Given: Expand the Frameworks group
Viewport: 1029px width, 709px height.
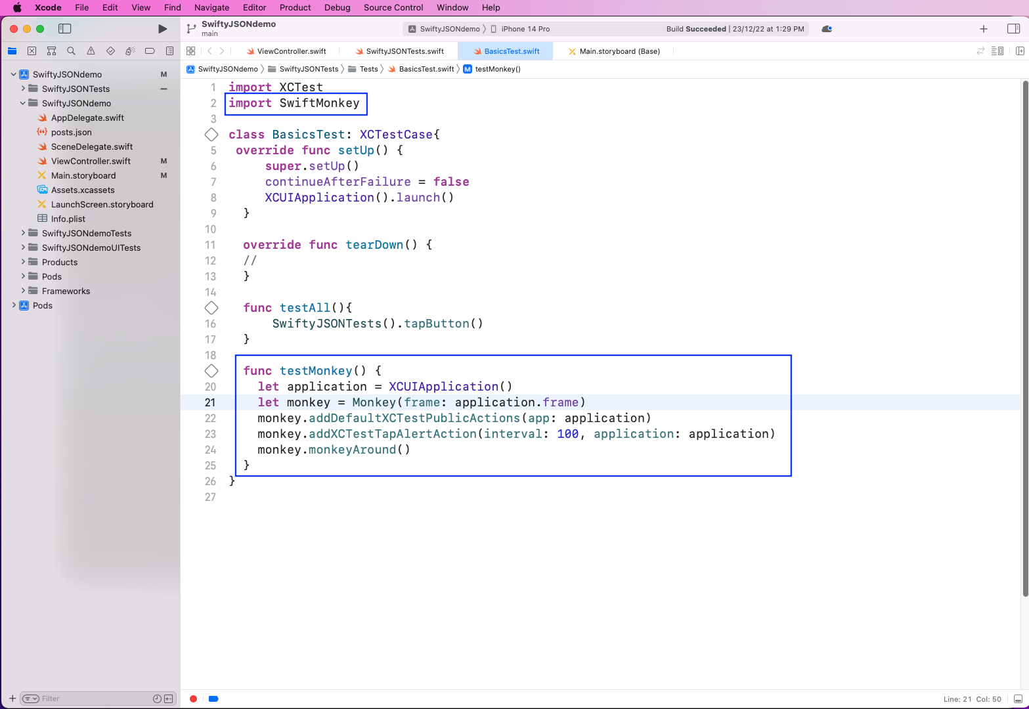Looking at the screenshot, I should click(23, 291).
